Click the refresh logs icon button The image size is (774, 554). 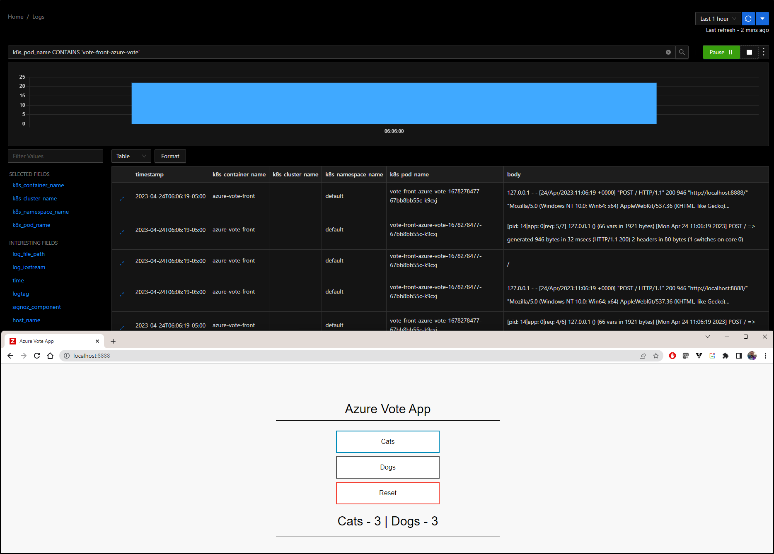coord(748,19)
